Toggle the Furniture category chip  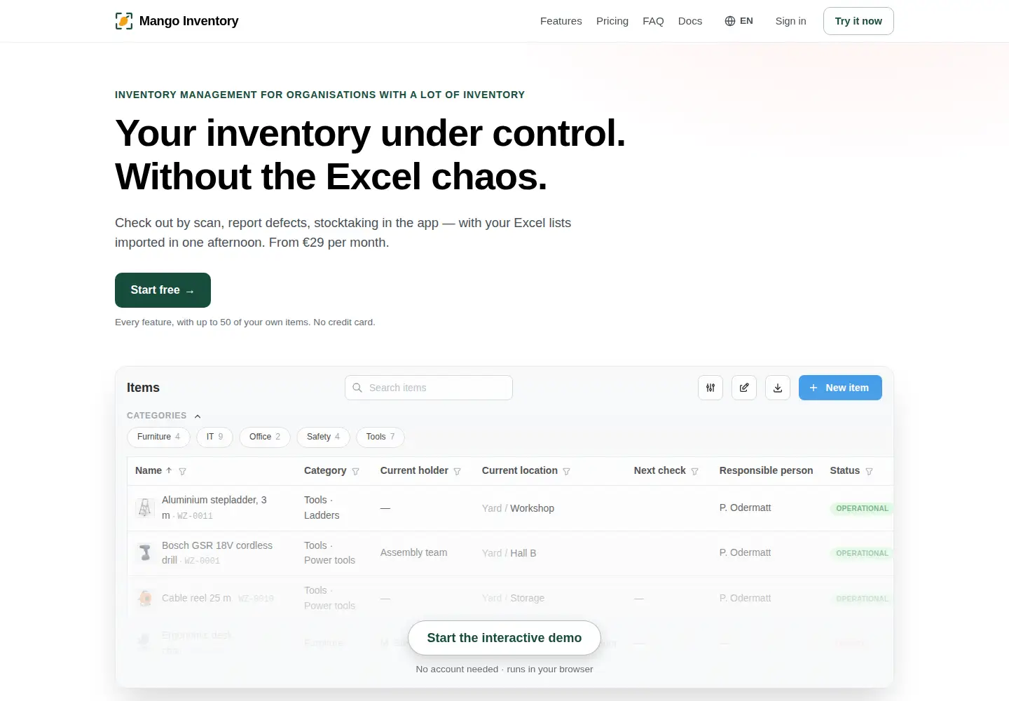(158, 437)
